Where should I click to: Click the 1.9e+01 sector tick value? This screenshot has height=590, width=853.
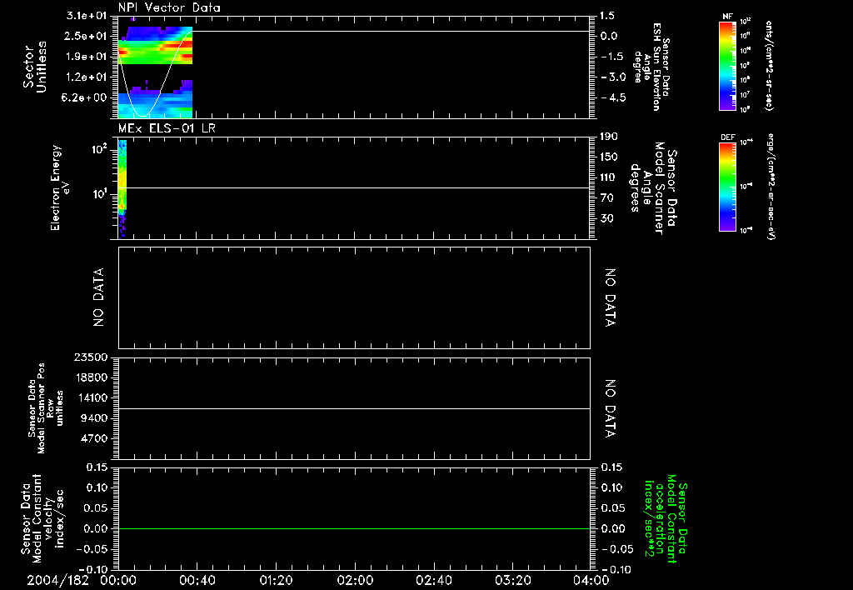coord(86,57)
